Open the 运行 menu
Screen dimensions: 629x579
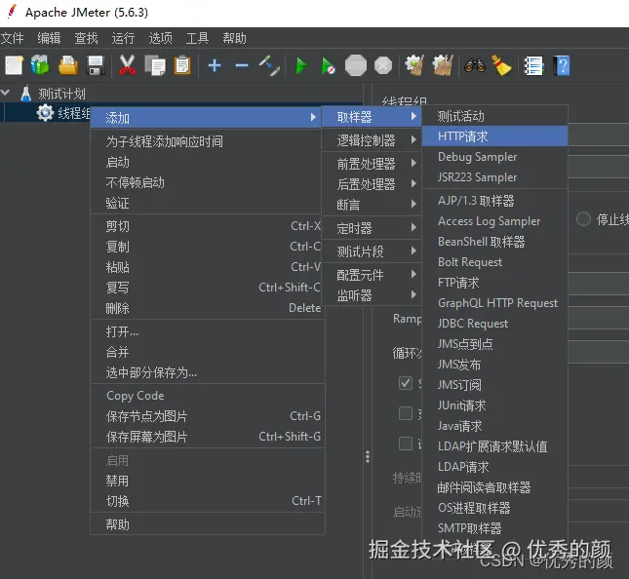click(x=123, y=38)
